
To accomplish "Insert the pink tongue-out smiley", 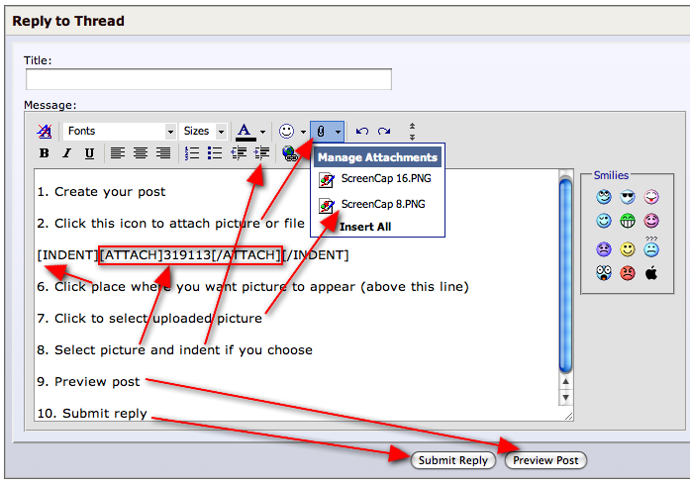I will point(651,197).
